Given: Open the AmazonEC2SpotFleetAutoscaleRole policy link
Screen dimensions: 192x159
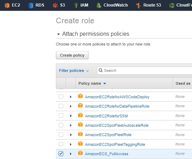Looking at the screenshot, I should (x=117, y=125).
